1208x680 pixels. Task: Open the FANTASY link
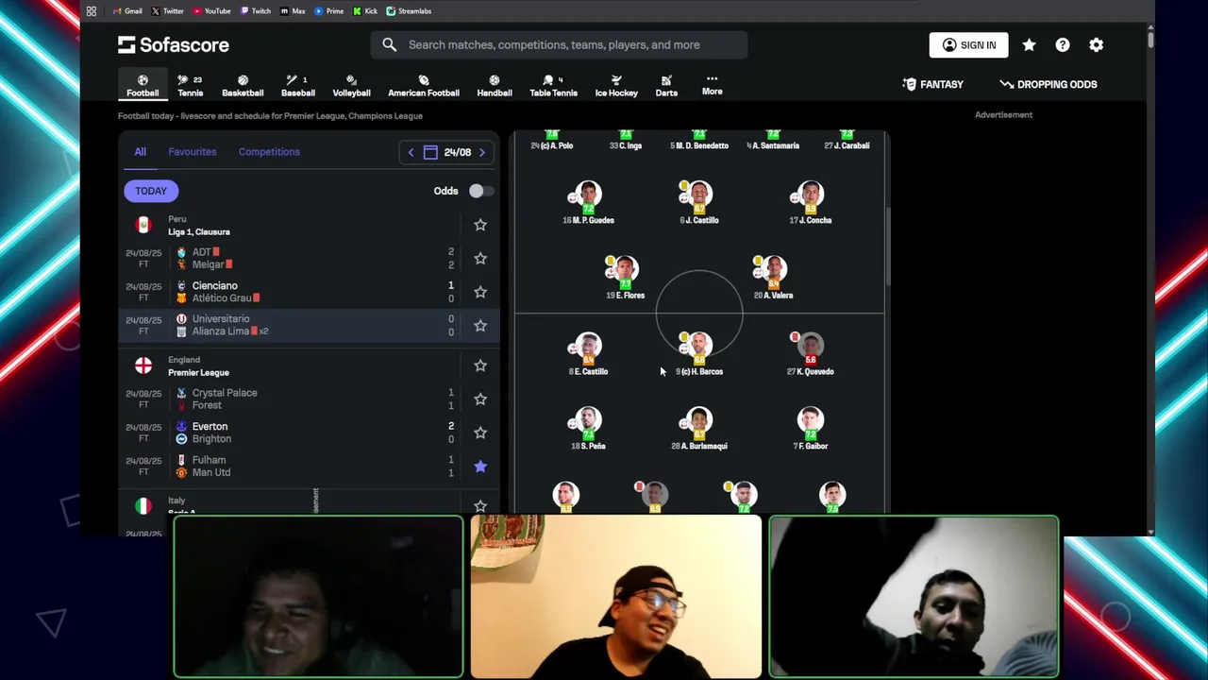pyautogui.click(x=932, y=84)
